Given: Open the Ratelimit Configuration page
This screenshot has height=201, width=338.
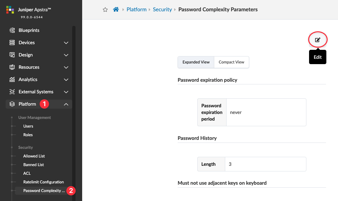Looking at the screenshot, I should 44,182.
